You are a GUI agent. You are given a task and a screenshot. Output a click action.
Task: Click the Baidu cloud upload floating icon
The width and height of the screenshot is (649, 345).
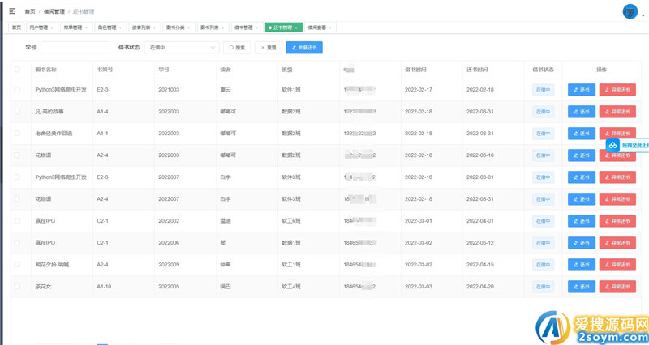point(614,145)
